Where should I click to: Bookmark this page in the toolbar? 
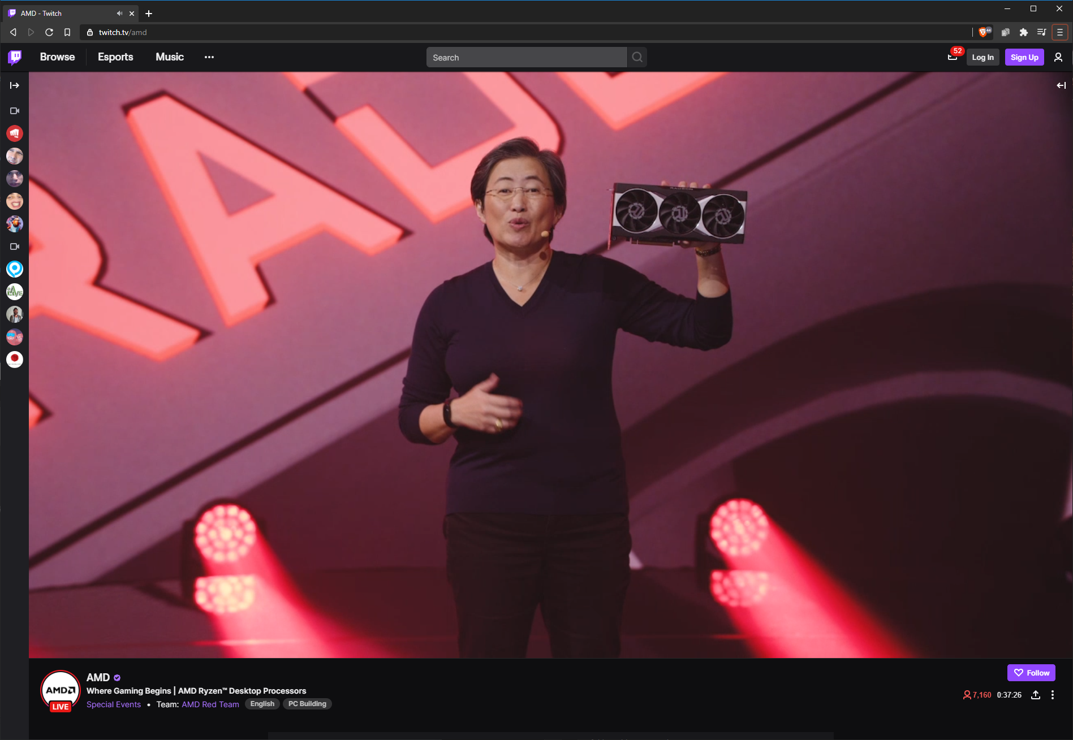(x=67, y=32)
